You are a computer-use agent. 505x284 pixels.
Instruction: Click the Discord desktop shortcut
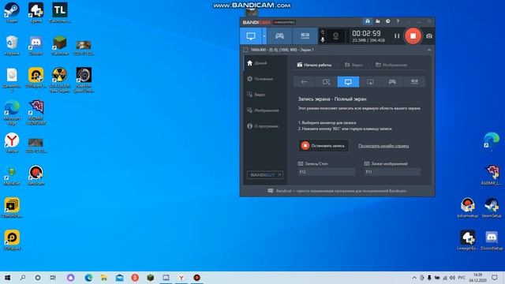[x=36, y=46]
